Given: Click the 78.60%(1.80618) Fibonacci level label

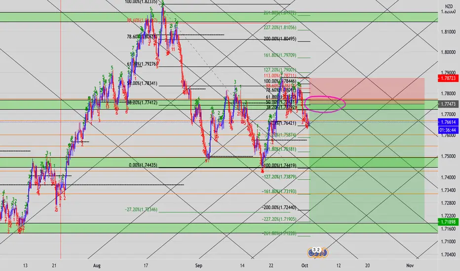Looking at the screenshot, I should coord(142,36).
